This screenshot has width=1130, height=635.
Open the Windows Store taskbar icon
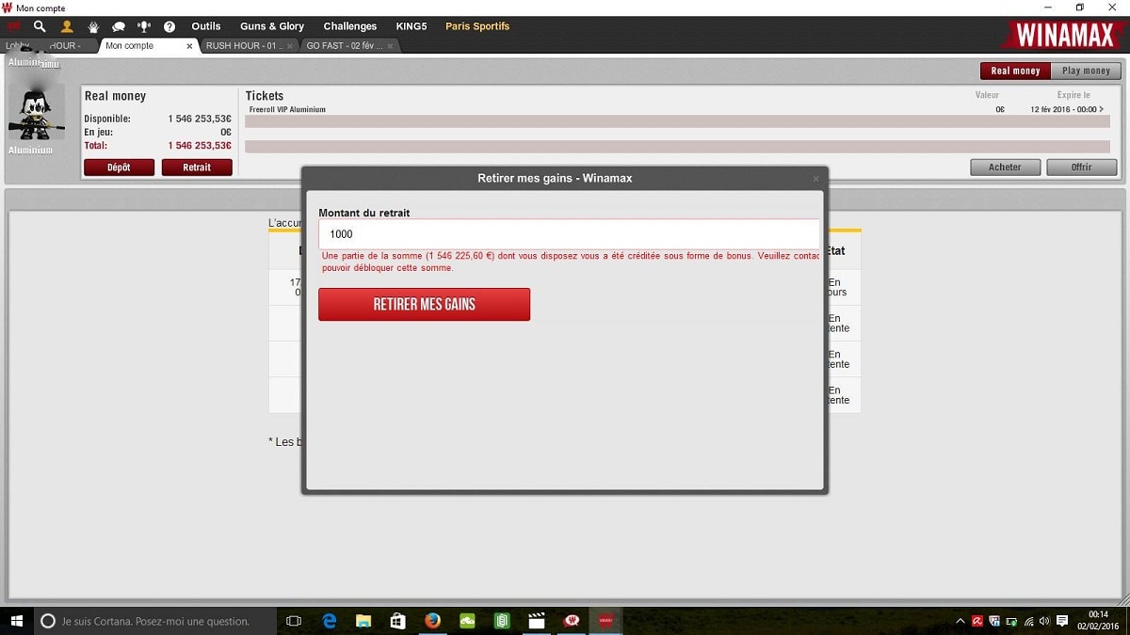click(x=397, y=621)
